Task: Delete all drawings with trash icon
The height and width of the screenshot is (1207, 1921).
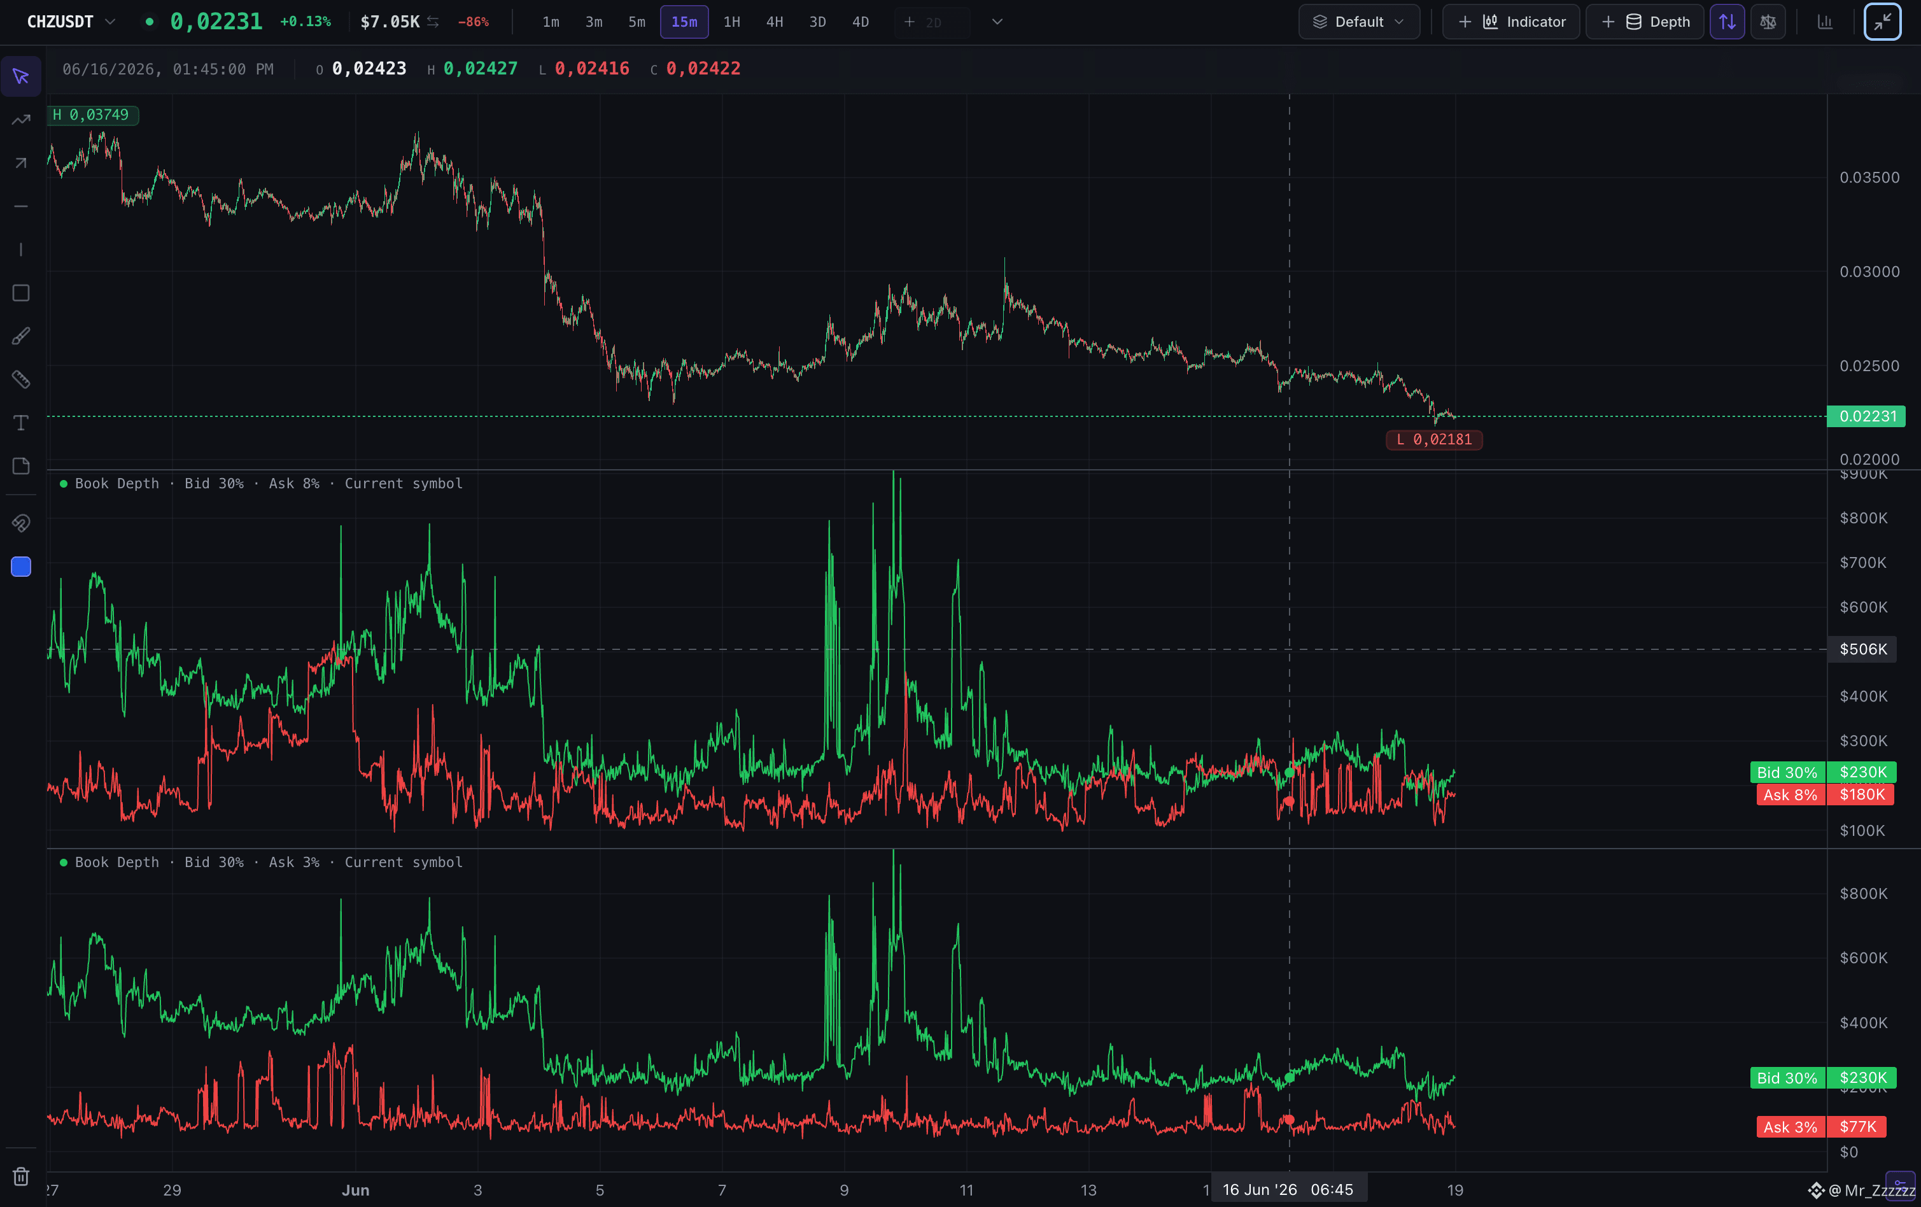Action: tap(21, 1176)
